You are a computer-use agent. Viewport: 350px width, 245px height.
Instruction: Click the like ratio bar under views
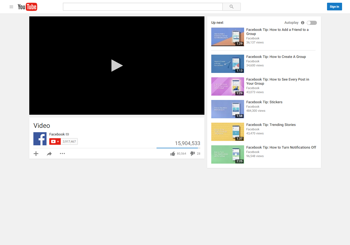[x=178, y=148]
